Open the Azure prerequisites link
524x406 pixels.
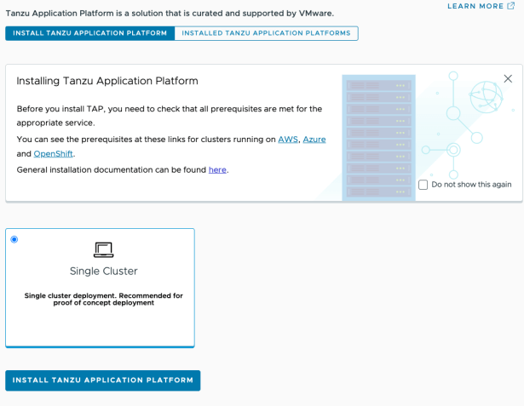314,140
